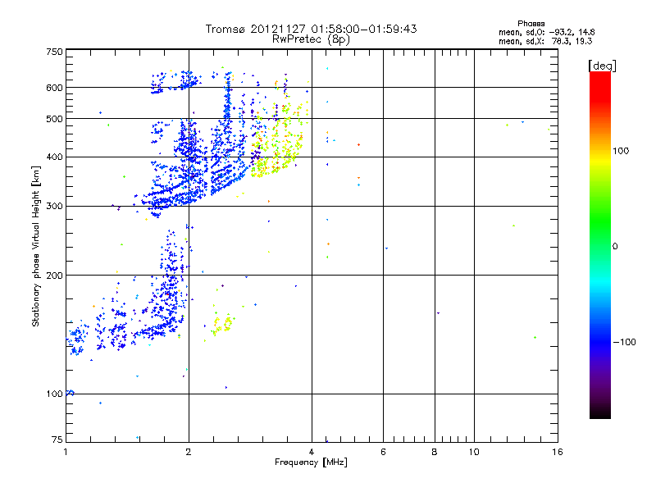Click the colorbar tick label '-100'
Image resolution: width=656 pixels, height=492 pixels.
625,342
